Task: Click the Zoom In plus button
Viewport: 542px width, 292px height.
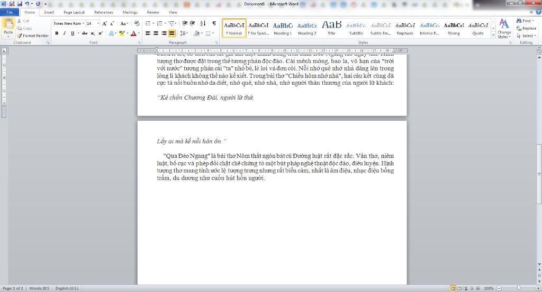Action: click(538, 288)
